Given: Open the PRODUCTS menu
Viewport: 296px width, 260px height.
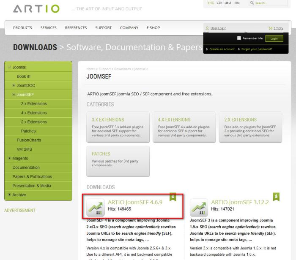Looking at the screenshot, I should pos(22,28).
